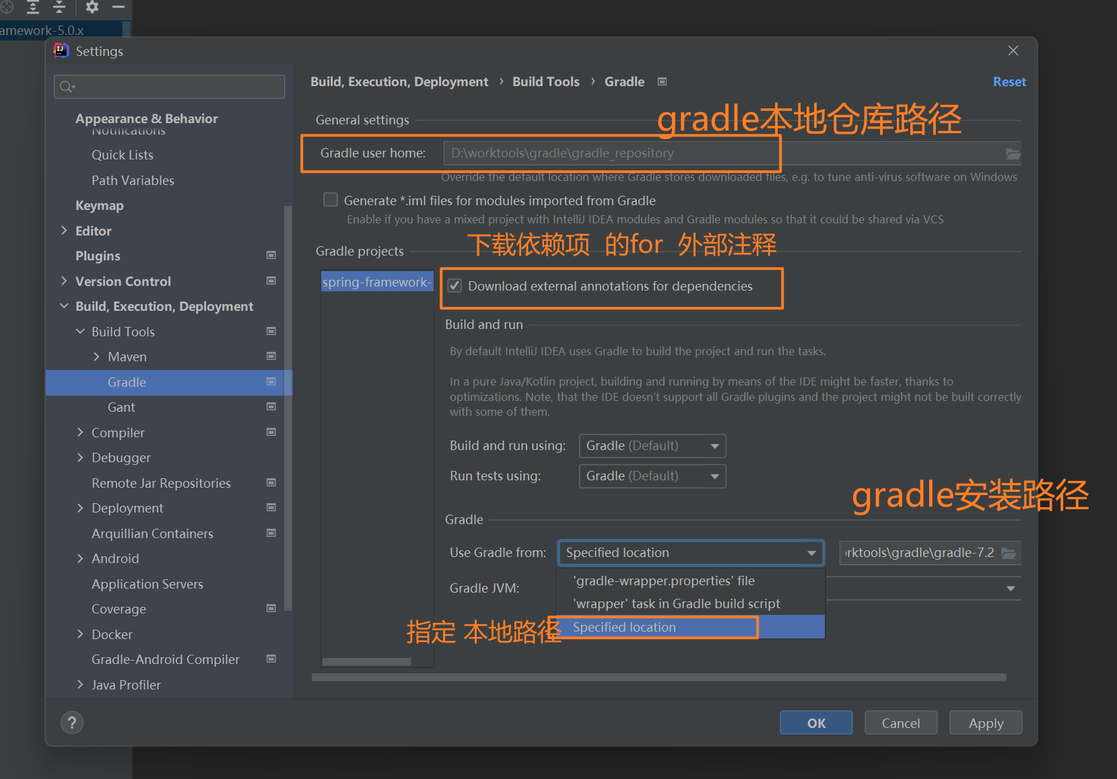
Task: Click the folder icon for Gradle user home
Action: (x=1013, y=154)
